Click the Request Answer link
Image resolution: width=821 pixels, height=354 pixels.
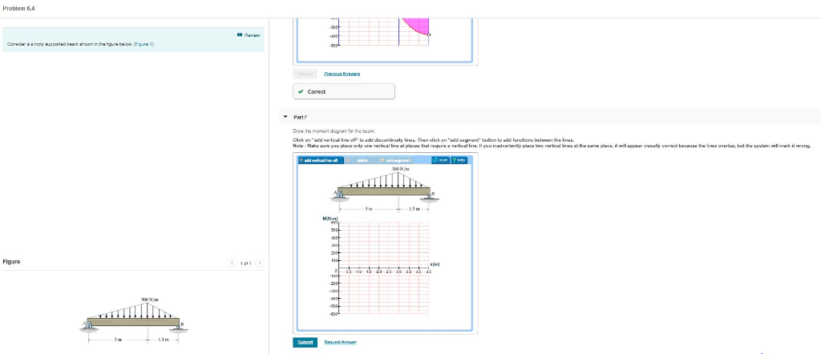340,343
